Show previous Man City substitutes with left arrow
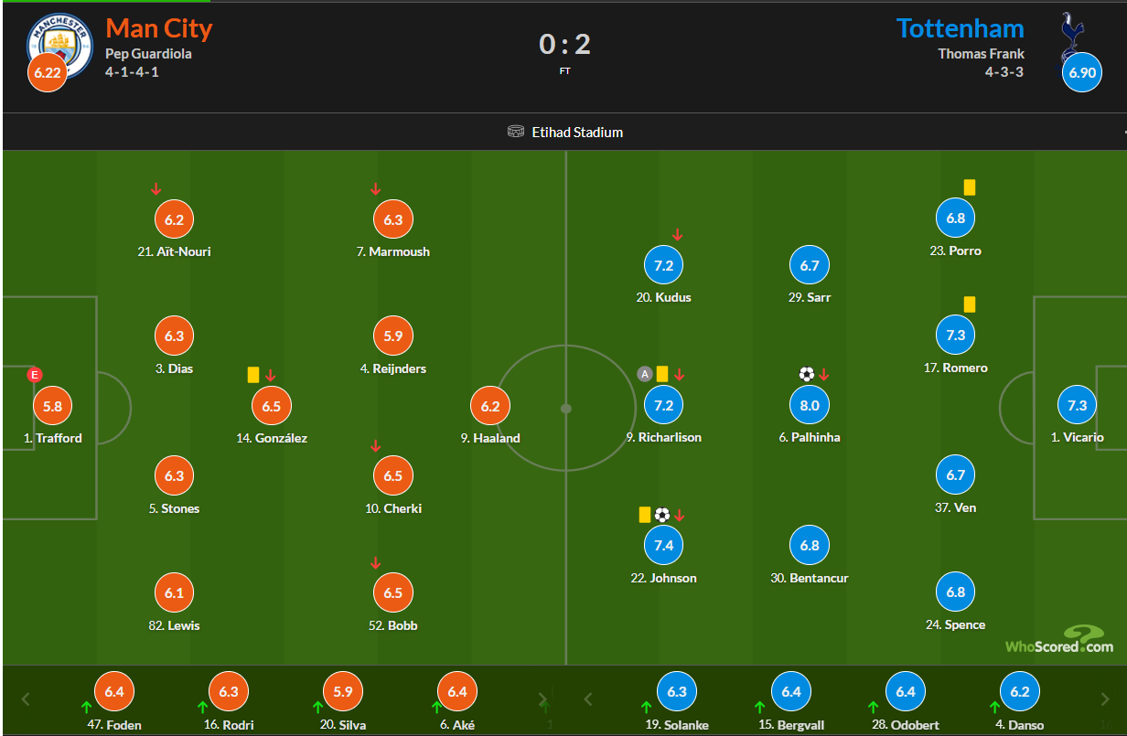This screenshot has height=736, width=1127. pyautogui.click(x=26, y=699)
